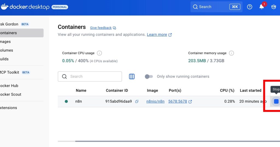Copy the container ID 915abd96daa9
The height and width of the screenshot is (147, 280).
tap(137, 101)
